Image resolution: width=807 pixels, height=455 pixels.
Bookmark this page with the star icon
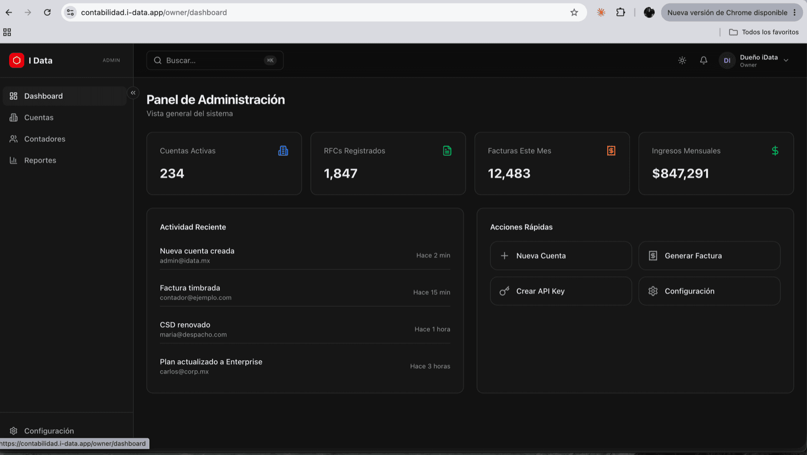click(574, 13)
